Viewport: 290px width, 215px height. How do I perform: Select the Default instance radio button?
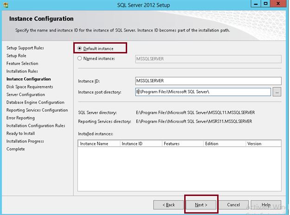pyautogui.click(x=79, y=48)
